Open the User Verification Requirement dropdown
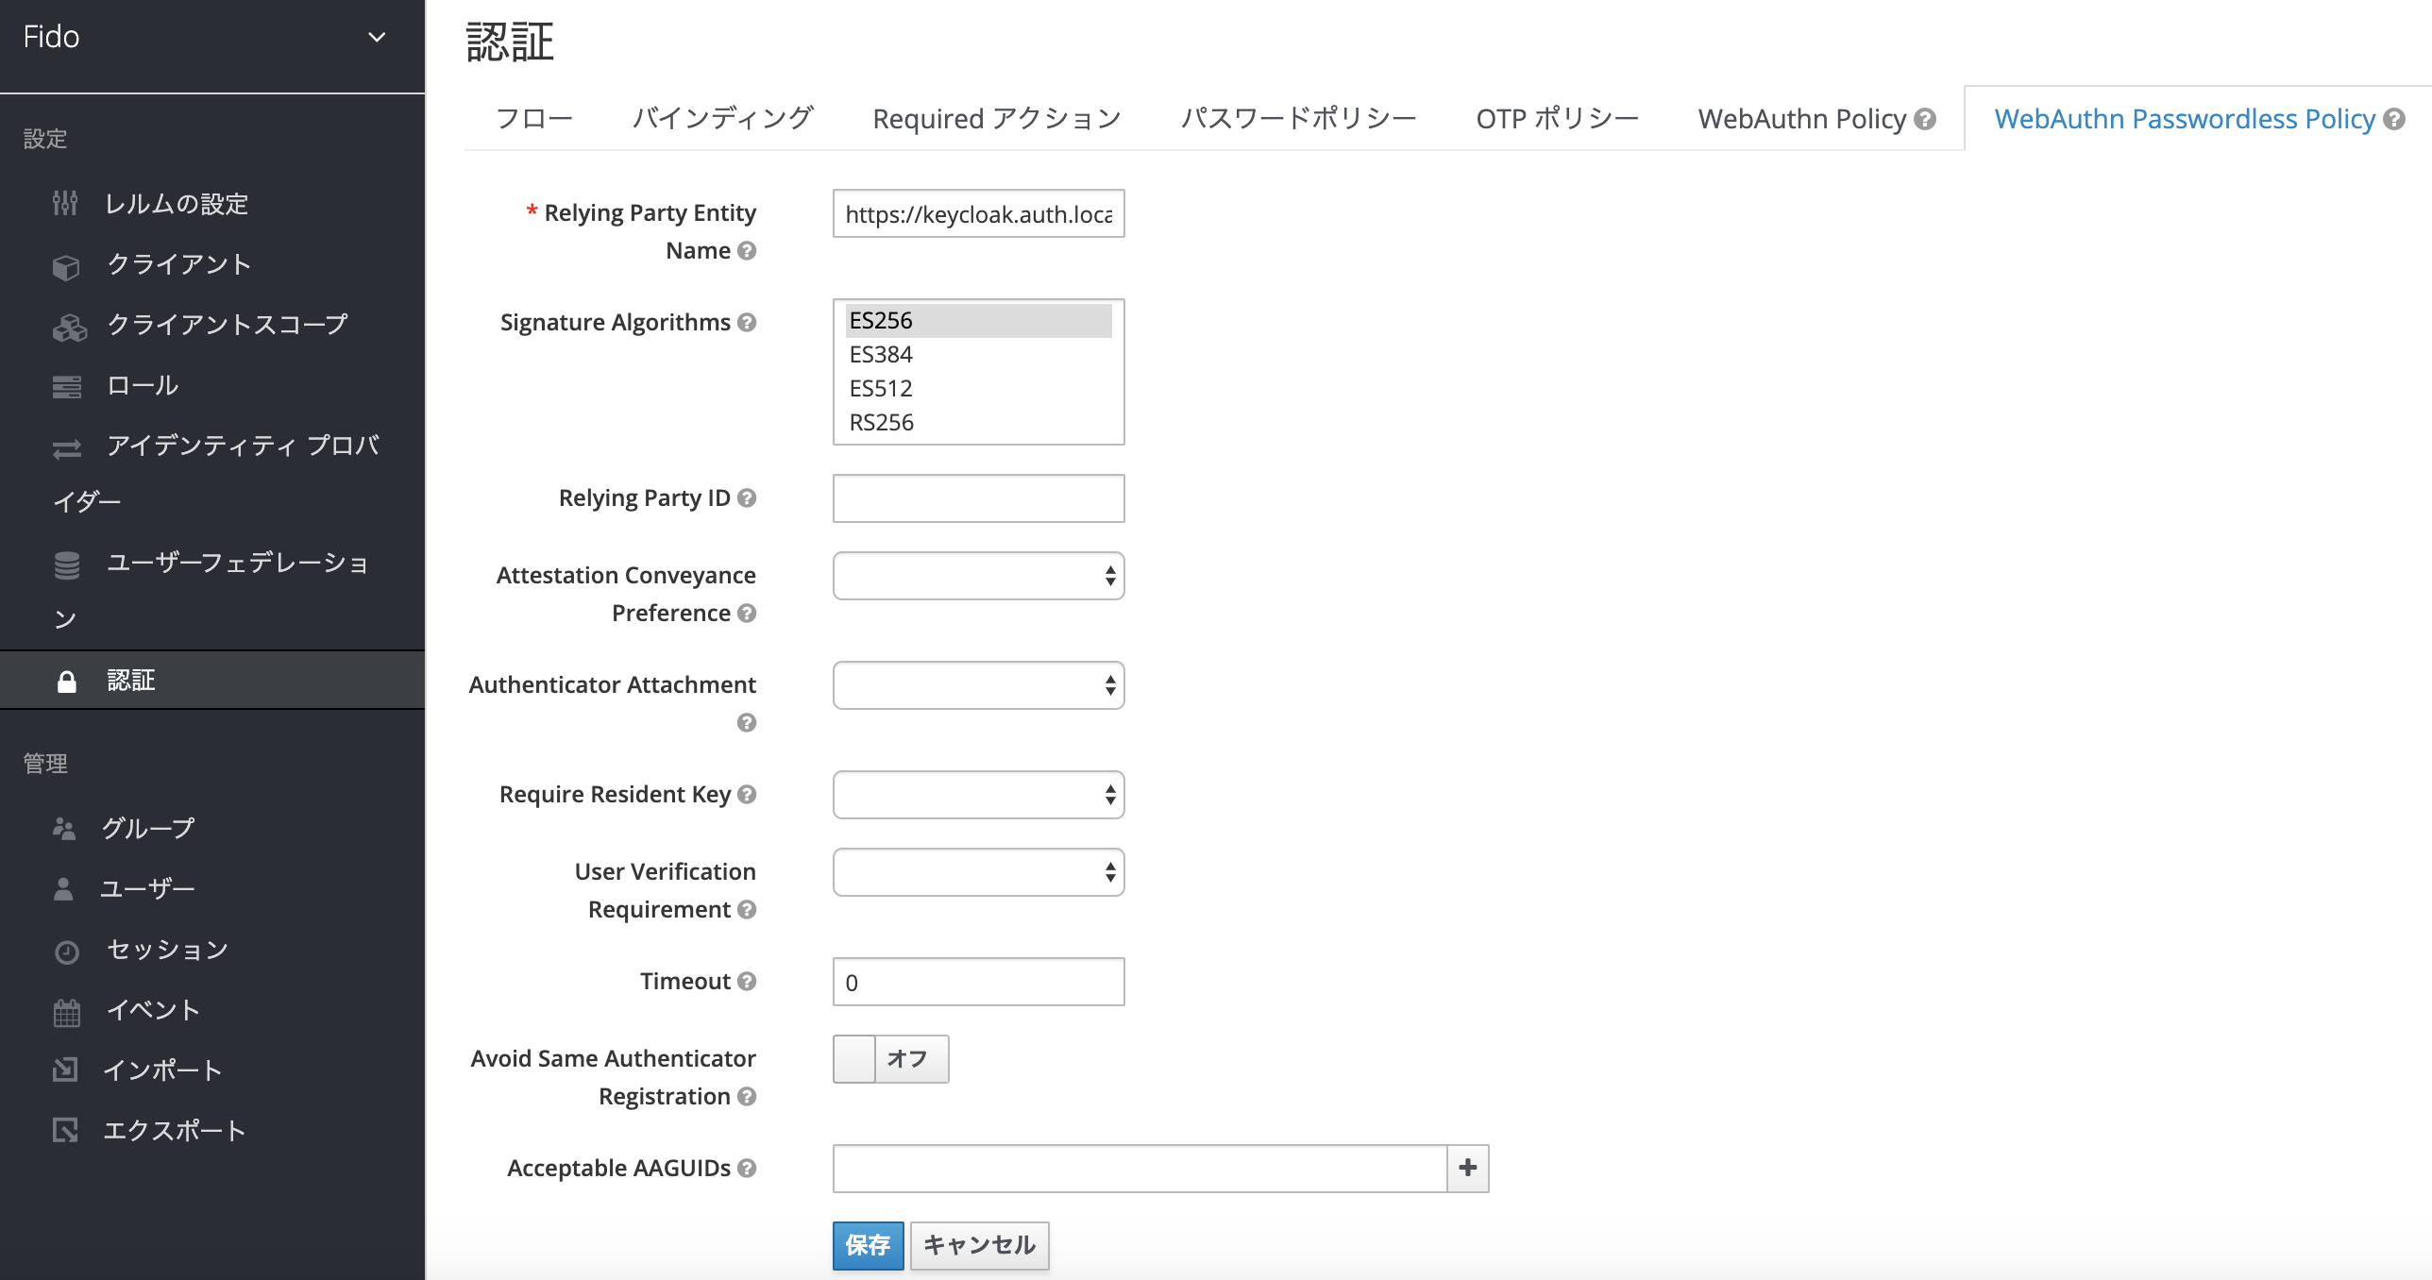 (977, 872)
